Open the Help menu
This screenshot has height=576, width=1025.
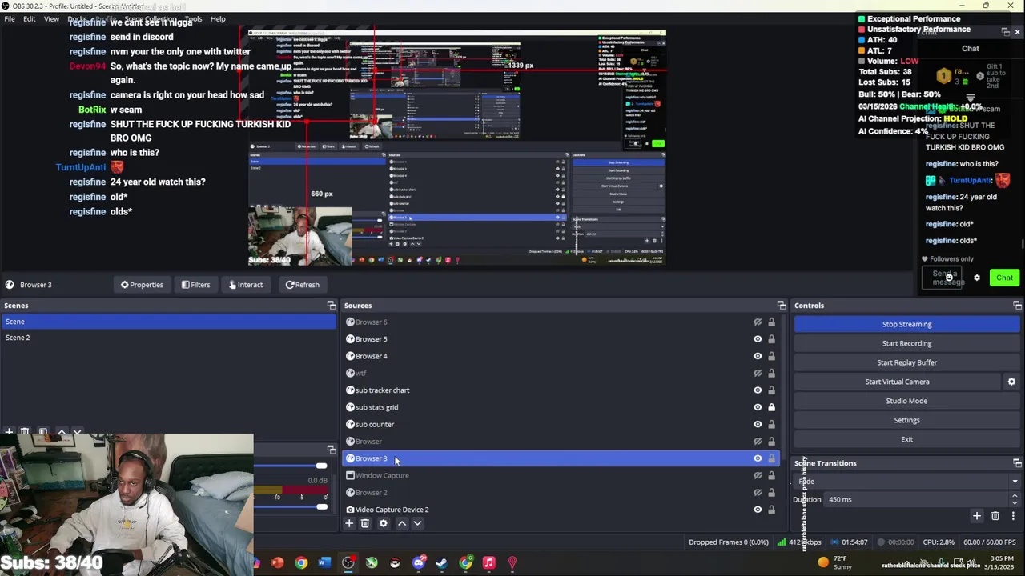click(x=218, y=18)
